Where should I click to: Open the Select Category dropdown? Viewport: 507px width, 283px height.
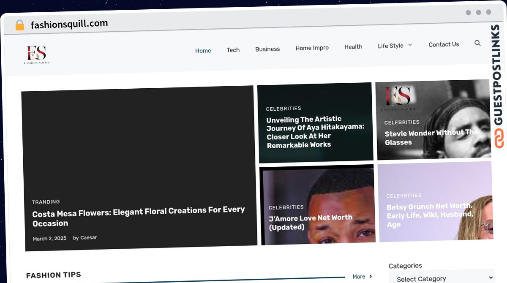point(441,278)
